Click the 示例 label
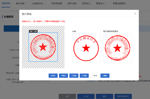This screenshot has height=99, width=150. pos(74,31)
